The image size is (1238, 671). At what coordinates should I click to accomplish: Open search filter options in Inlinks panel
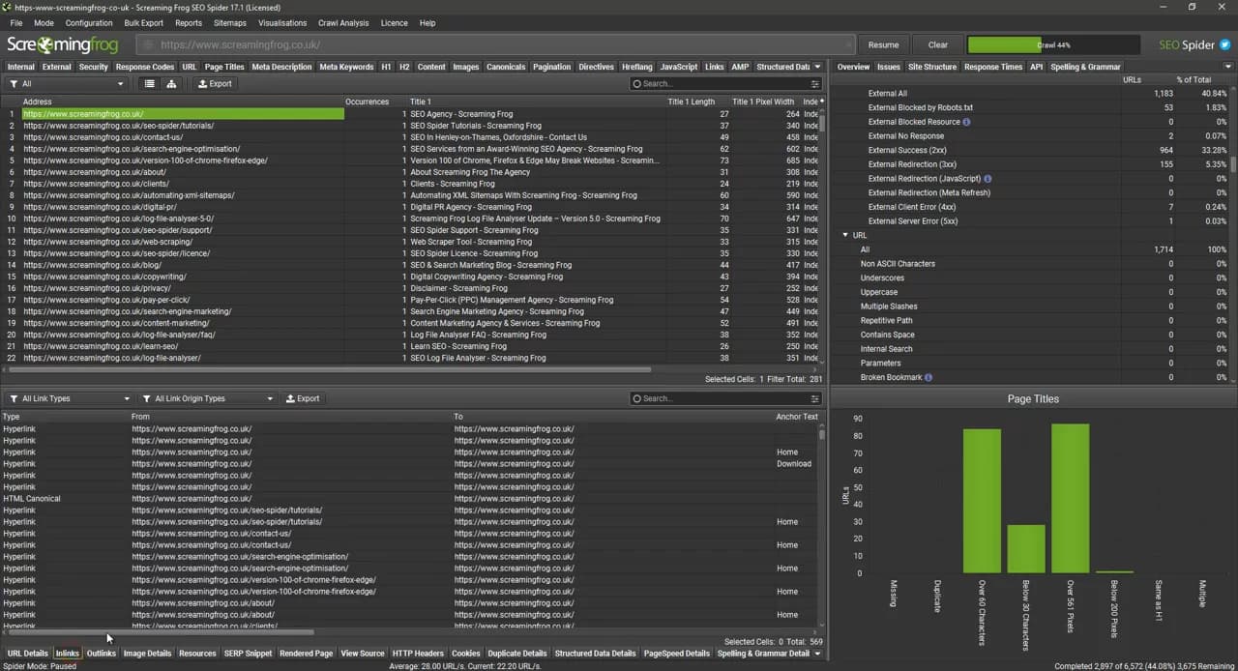pyautogui.click(x=814, y=398)
